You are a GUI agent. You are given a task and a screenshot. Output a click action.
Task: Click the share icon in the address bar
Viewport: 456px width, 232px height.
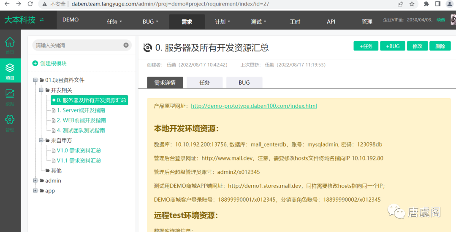400,4
